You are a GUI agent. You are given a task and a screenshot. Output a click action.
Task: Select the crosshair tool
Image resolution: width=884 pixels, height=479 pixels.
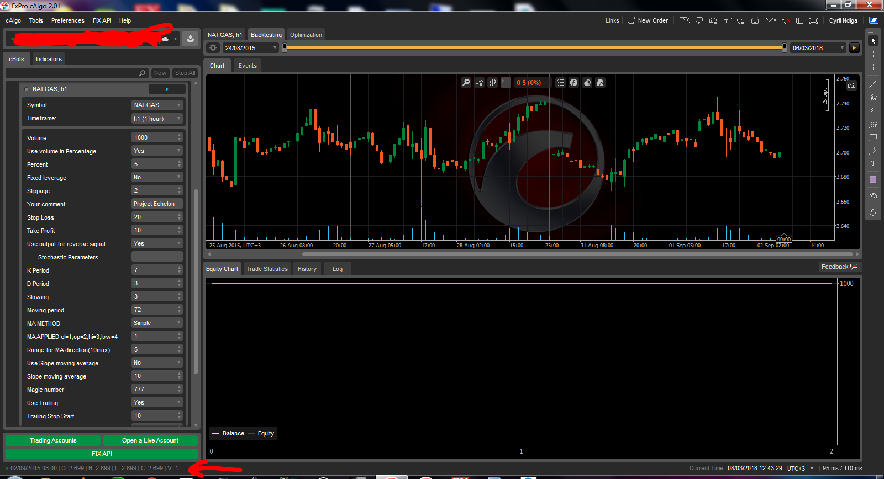point(873,54)
